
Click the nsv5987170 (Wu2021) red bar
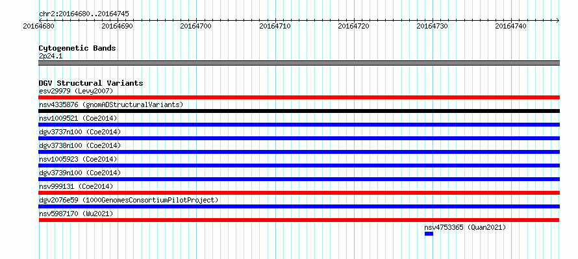[x=299, y=220]
